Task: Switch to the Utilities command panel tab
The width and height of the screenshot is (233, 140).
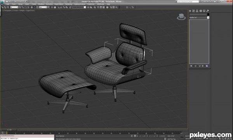Action: point(208,11)
